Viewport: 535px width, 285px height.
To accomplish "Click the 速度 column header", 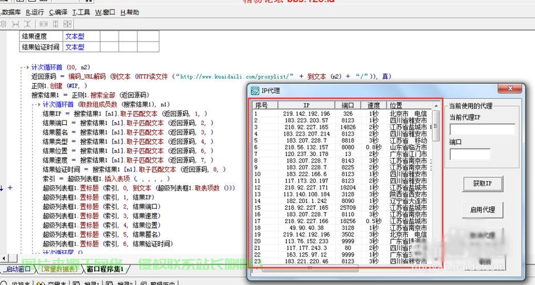I will point(373,105).
